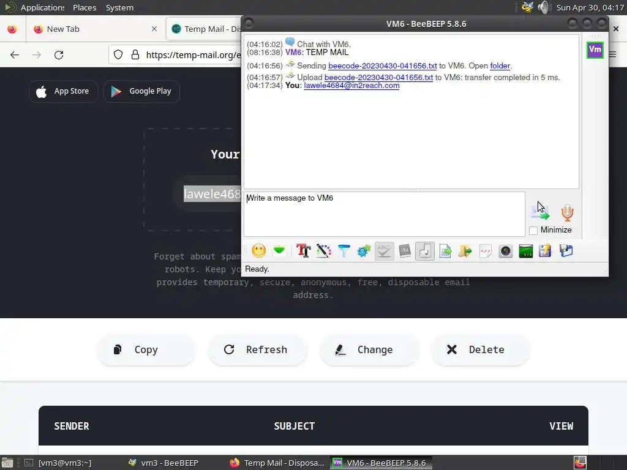Go back in Firefox

click(x=15, y=54)
